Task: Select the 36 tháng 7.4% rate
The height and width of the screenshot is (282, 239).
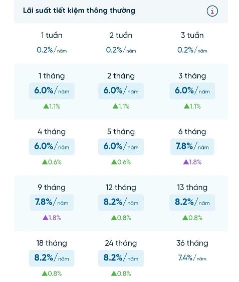Action: click(192, 258)
